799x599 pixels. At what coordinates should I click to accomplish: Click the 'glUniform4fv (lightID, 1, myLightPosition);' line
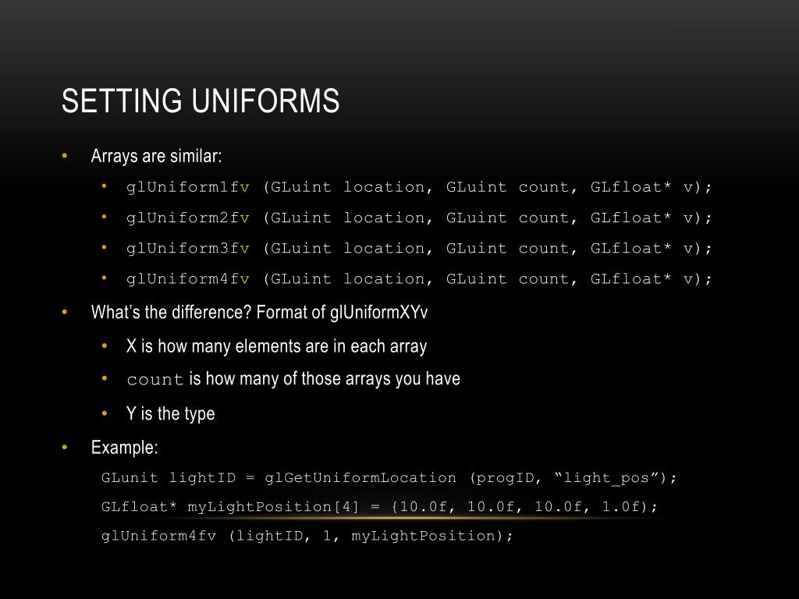pyautogui.click(x=307, y=536)
